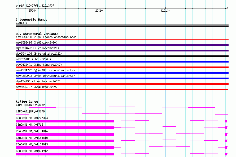Screen dimensions: 236x157
Task: Open the CEACAM1|NM_001712 transcript label
Action: (x=29, y=125)
